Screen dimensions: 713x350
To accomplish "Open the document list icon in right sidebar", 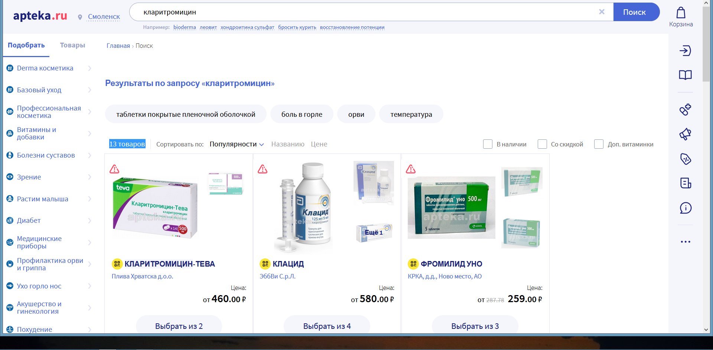I will 685,183.
